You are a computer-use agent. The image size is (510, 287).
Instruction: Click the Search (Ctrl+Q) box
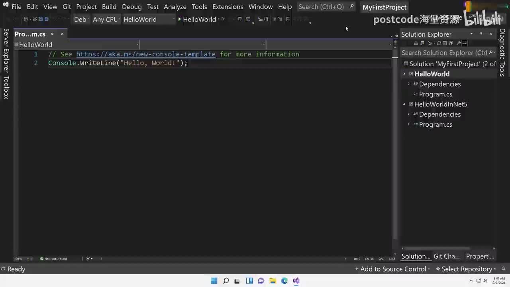coord(326,7)
